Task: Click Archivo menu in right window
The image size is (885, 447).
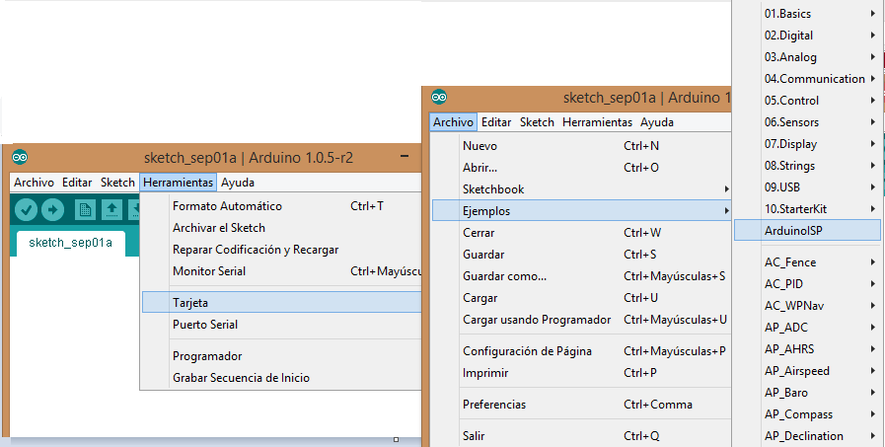Action: [x=453, y=122]
